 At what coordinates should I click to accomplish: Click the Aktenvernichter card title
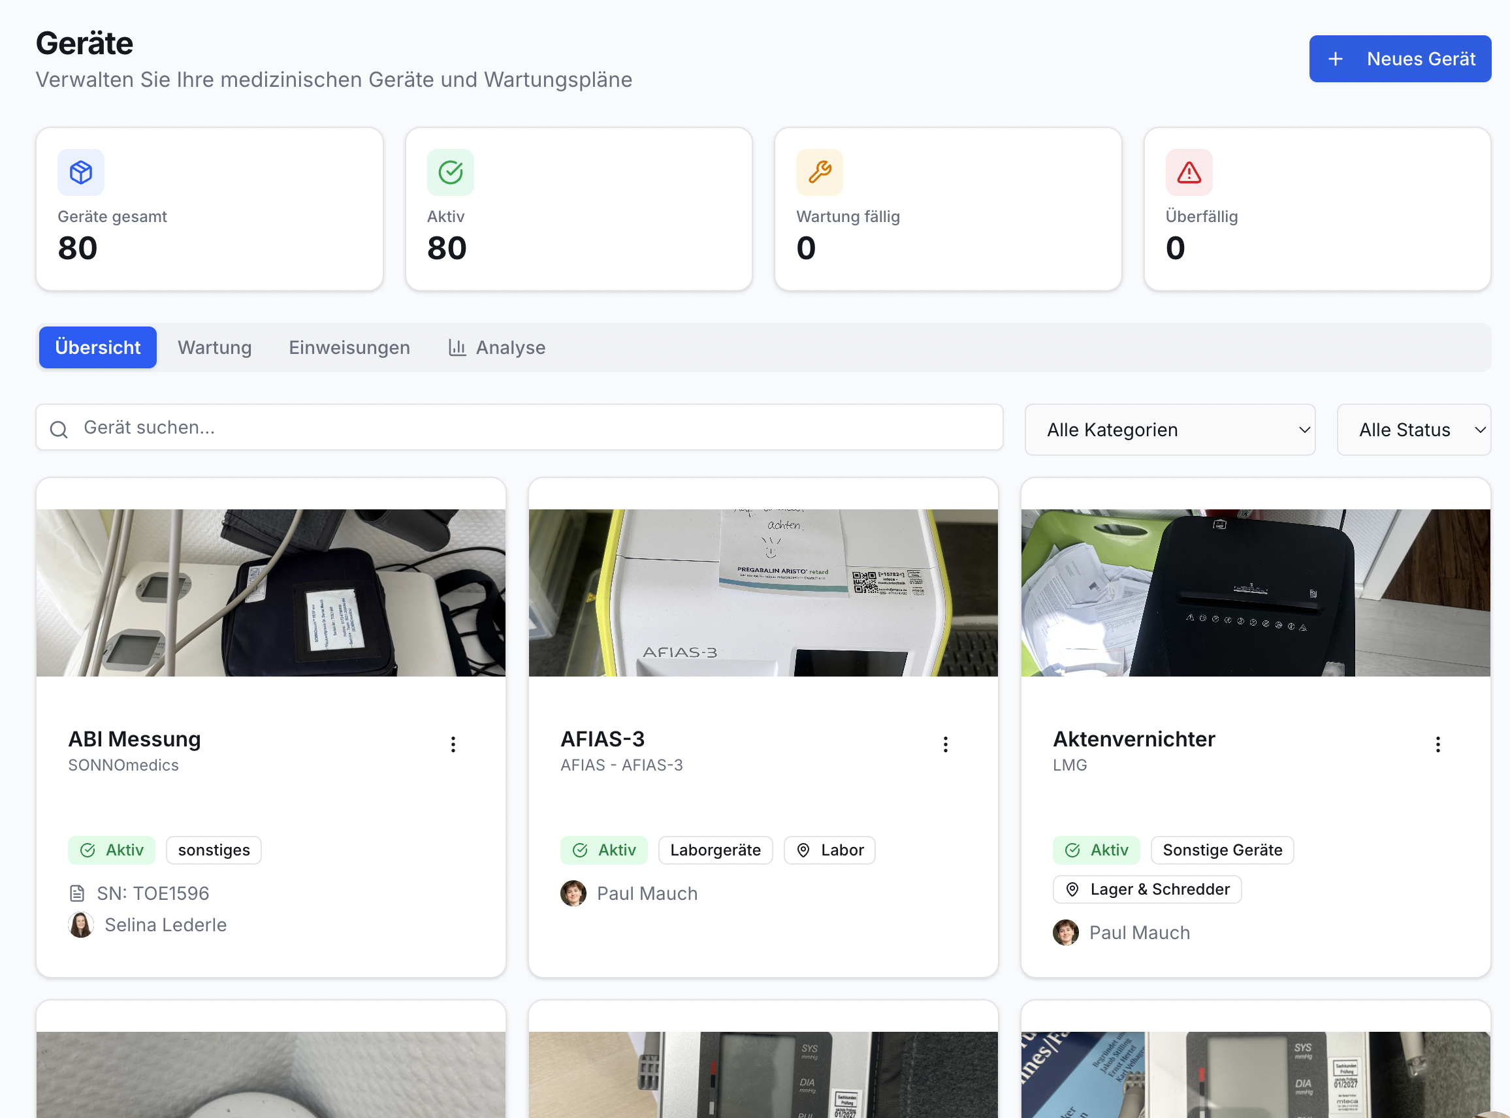pyautogui.click(x=1134, y=739)
